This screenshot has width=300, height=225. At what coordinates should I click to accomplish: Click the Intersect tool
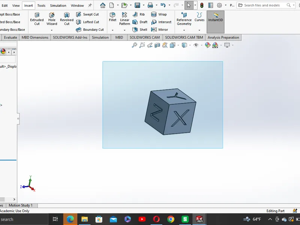tap(161, 22)
